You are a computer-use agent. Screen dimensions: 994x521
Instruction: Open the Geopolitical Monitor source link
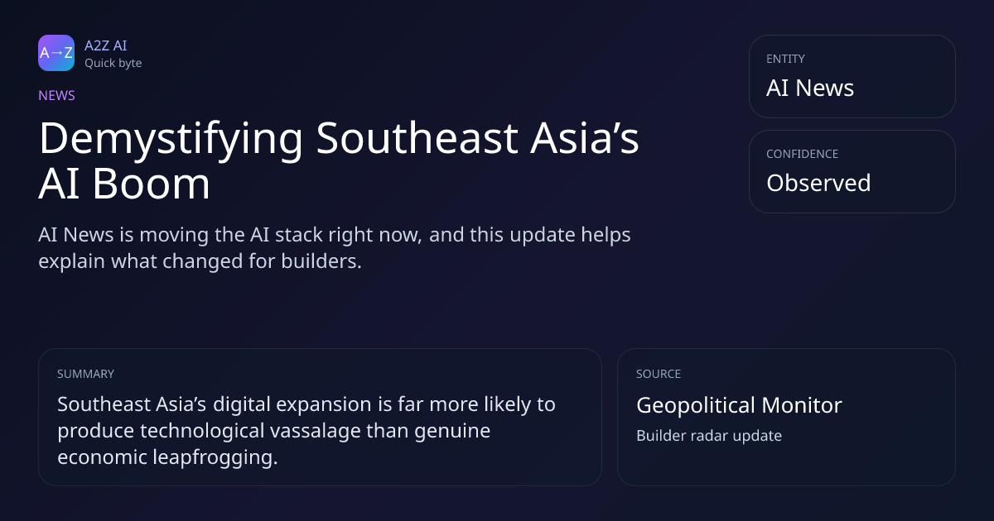[x=739, y=405]
